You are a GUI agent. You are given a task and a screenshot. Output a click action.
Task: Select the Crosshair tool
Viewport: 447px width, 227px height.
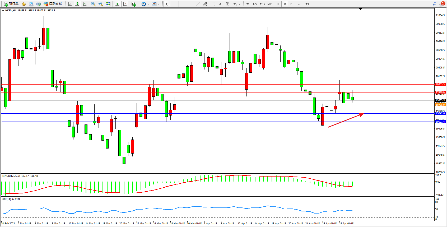click(x=174, y=4)
